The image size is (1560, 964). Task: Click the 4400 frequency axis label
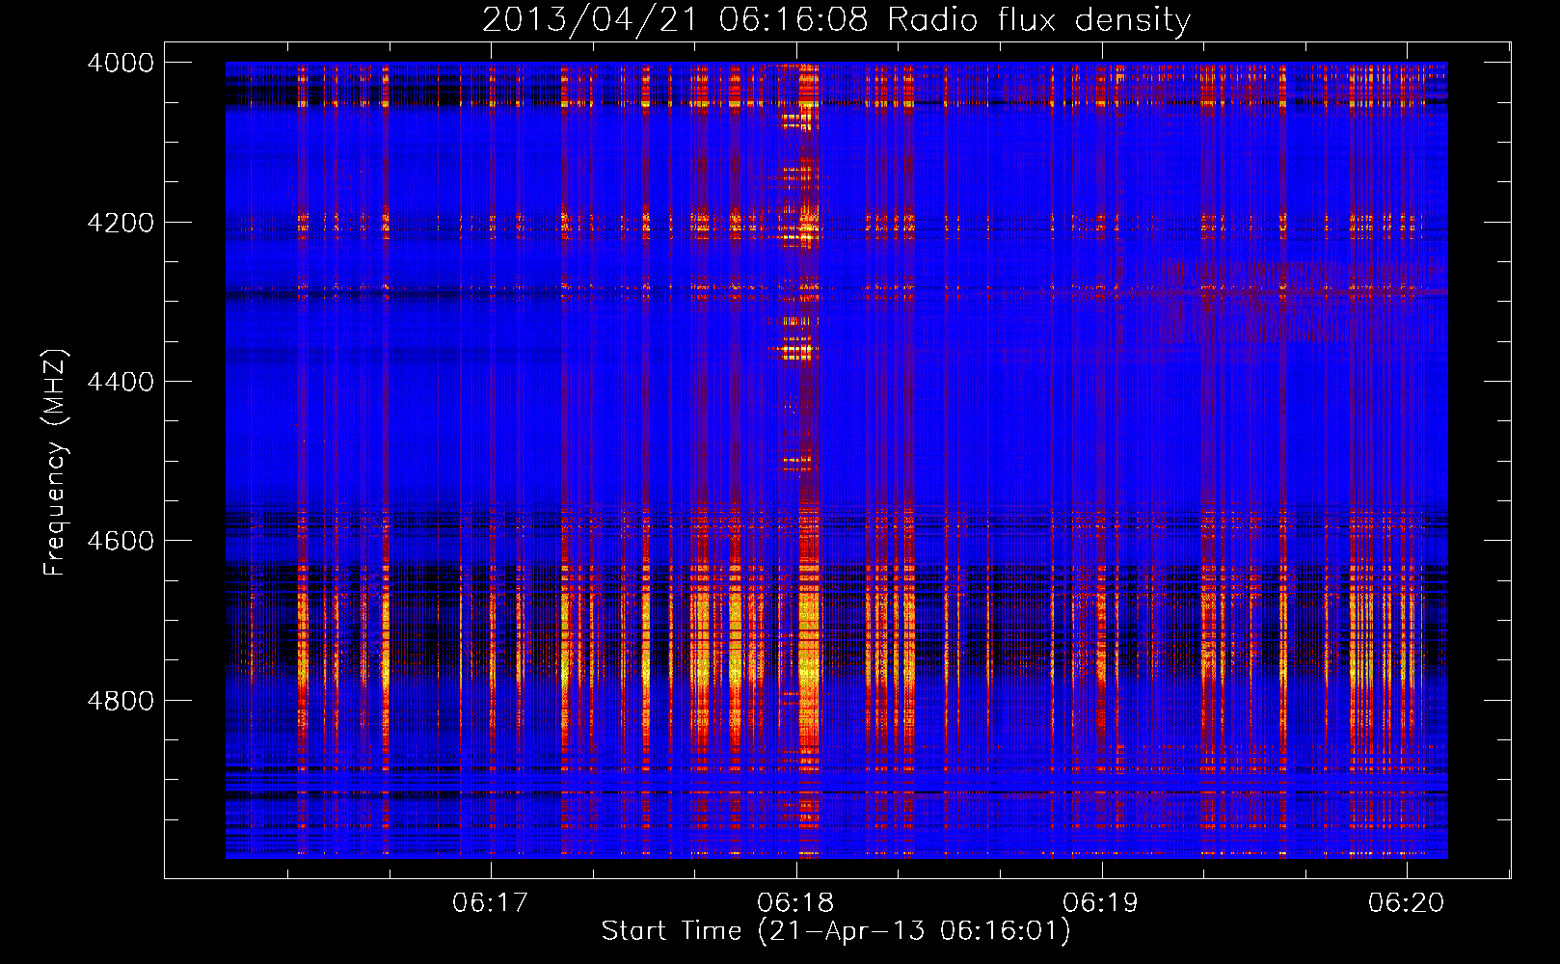point(121,382)
